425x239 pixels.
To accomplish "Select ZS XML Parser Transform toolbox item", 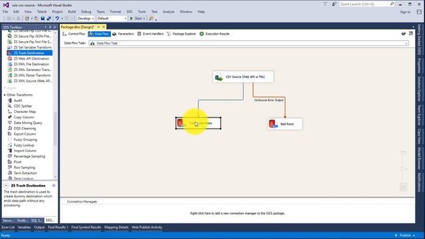I will [29, 75].
